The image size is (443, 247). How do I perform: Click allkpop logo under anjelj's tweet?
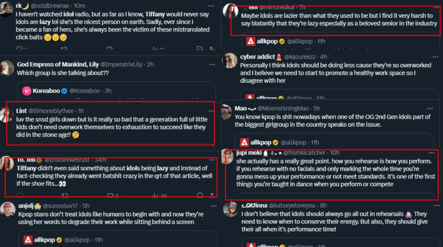point(28,240)
